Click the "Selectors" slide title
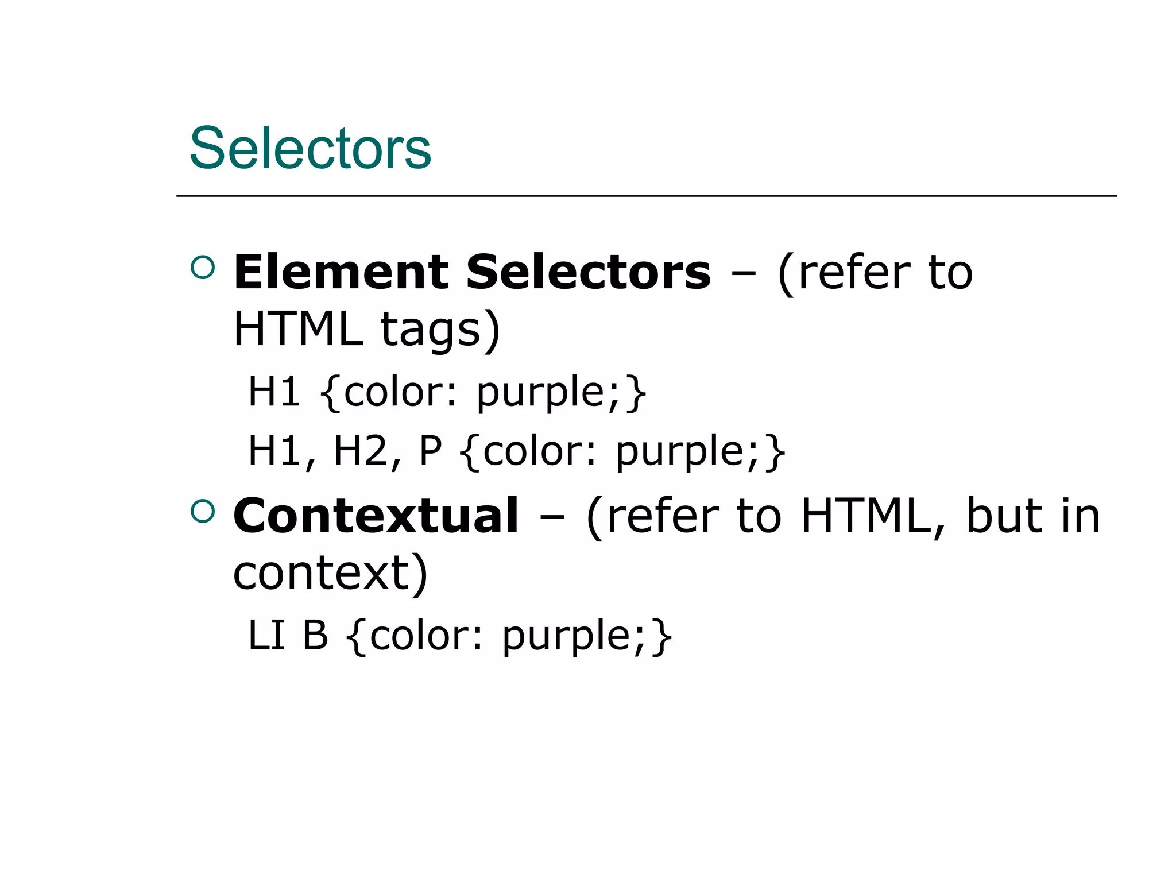This screenshot has width=1176, height=882. coord(310,148)
